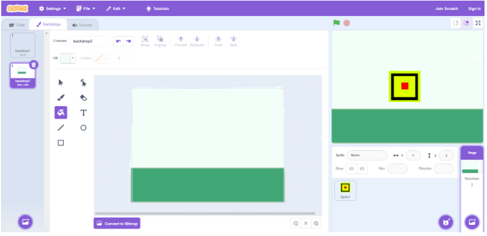Select the Rectangle tool
The image size is (487, 236).
pos(61,143)
